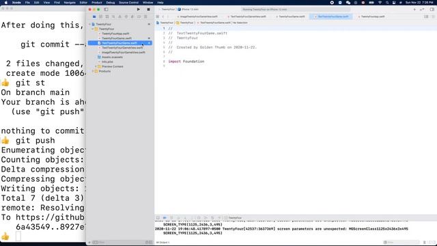Open the related items menu
437x246 pixels.
coord(158,16)
